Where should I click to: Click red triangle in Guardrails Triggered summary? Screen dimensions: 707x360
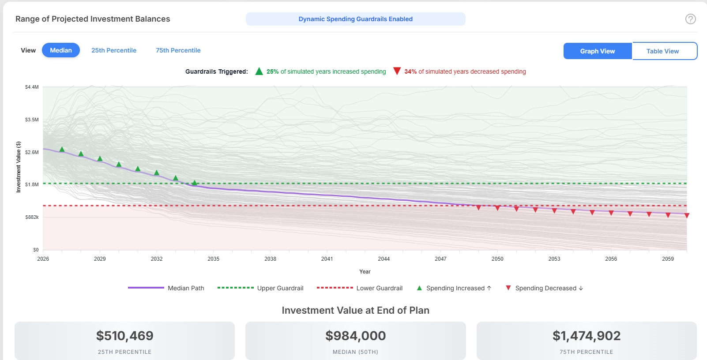coord(397,71)
